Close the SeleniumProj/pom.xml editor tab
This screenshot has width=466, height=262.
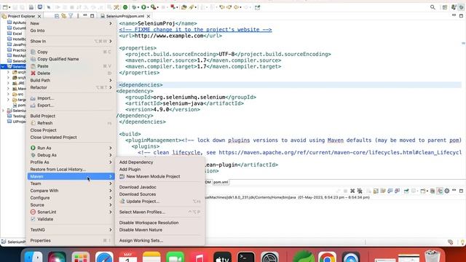[x=149, y=16]
